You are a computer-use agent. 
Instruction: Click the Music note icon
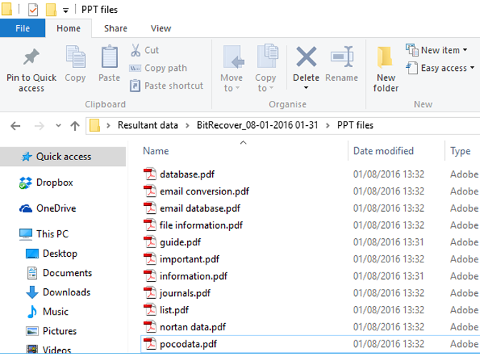click(32, 311)
